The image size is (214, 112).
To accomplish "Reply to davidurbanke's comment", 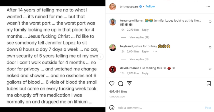I will tap(145, 73).
